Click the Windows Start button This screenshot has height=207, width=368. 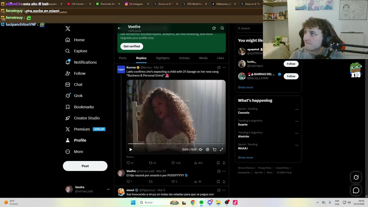tap(133, 202)
